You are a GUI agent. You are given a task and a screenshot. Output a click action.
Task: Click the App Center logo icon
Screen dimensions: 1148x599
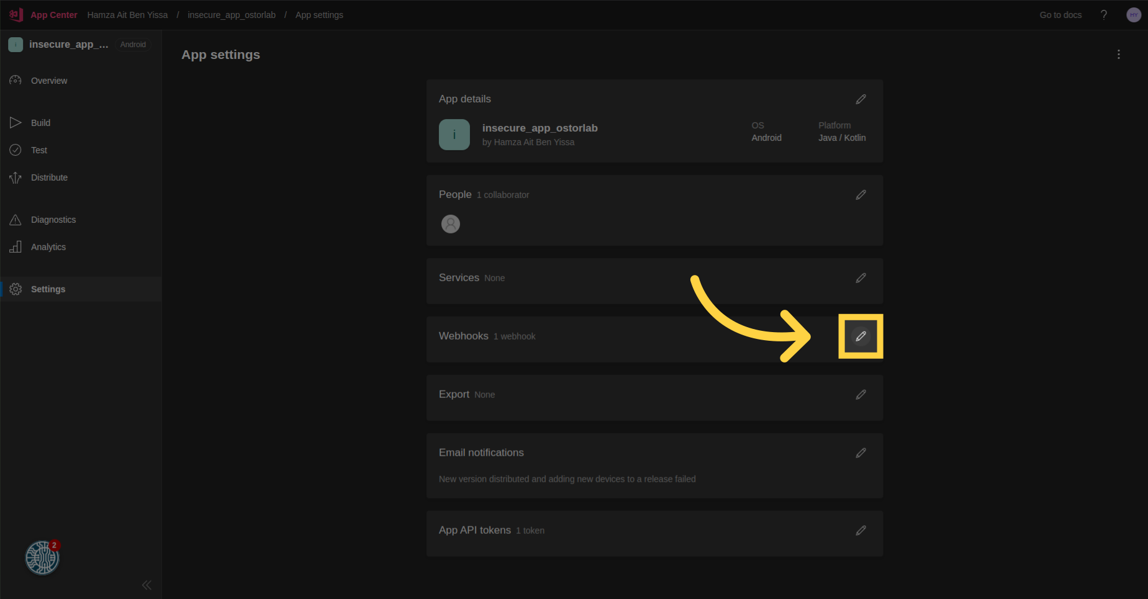point(16,14)
